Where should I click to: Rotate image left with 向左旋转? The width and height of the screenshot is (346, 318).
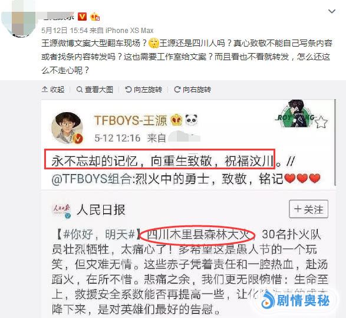tap(144, 90)
